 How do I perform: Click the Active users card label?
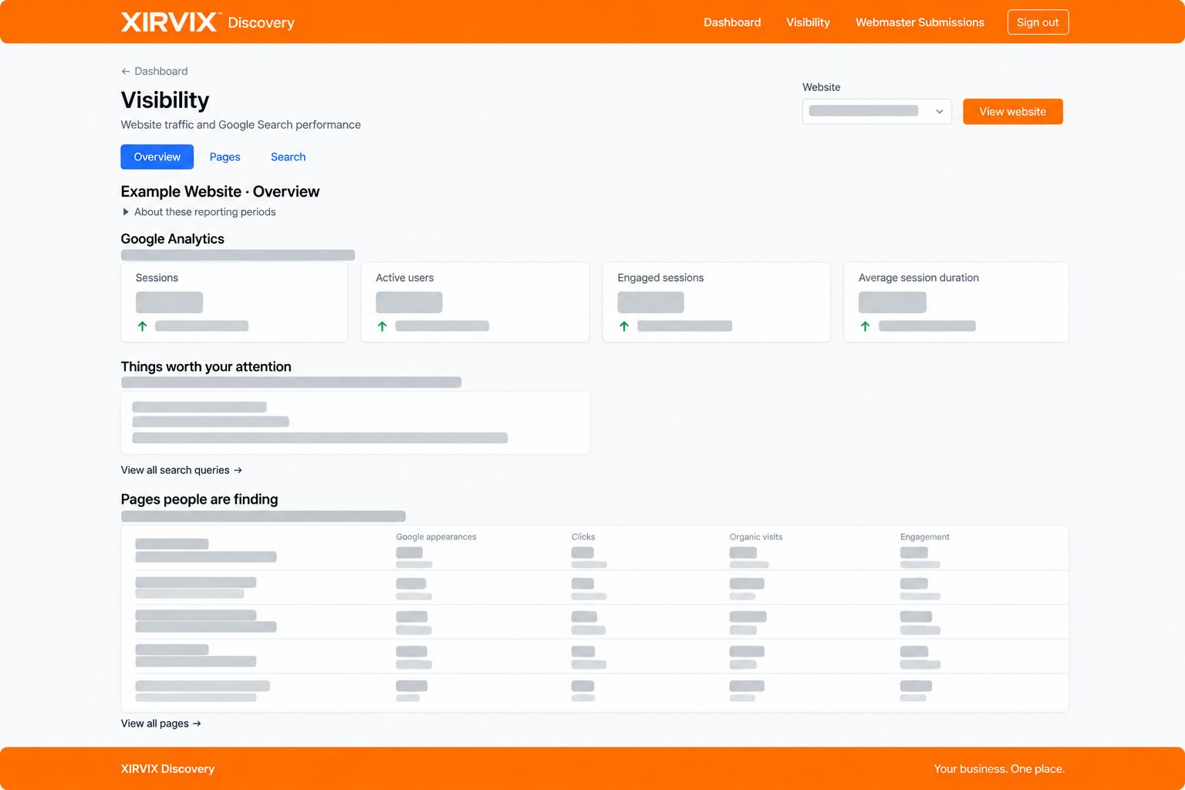coord(404,278)
